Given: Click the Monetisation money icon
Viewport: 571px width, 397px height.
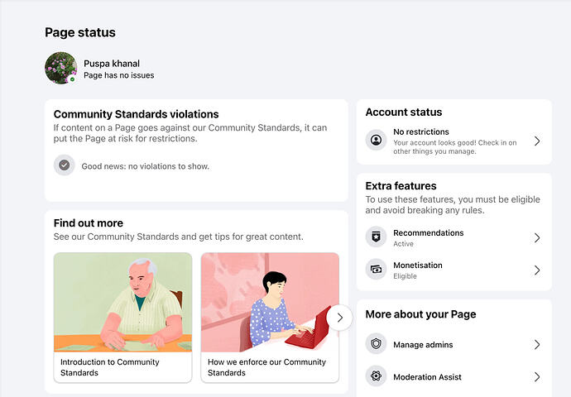Looking at the screenshot, I should (x=376, y=270).
